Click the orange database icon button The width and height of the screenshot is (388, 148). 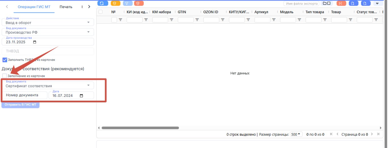coord(115,3)
